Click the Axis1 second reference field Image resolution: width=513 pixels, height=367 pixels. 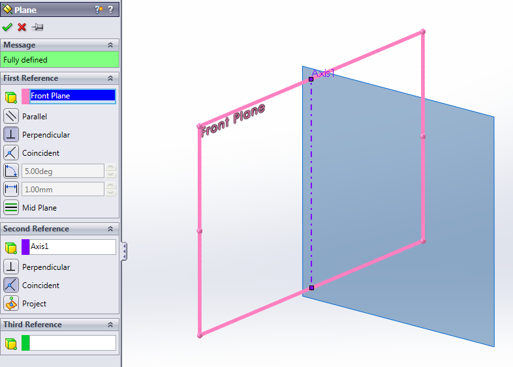tap(72, 247)
